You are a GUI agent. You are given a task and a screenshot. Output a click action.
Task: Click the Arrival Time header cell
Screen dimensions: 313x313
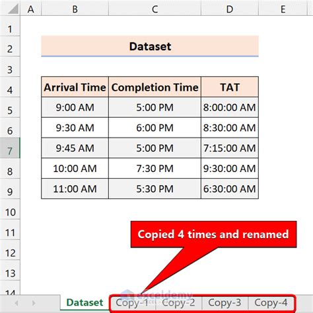point(75,87)
